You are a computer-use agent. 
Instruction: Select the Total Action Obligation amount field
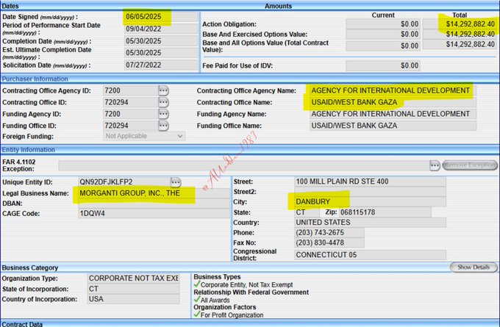(x=460, y=23)
